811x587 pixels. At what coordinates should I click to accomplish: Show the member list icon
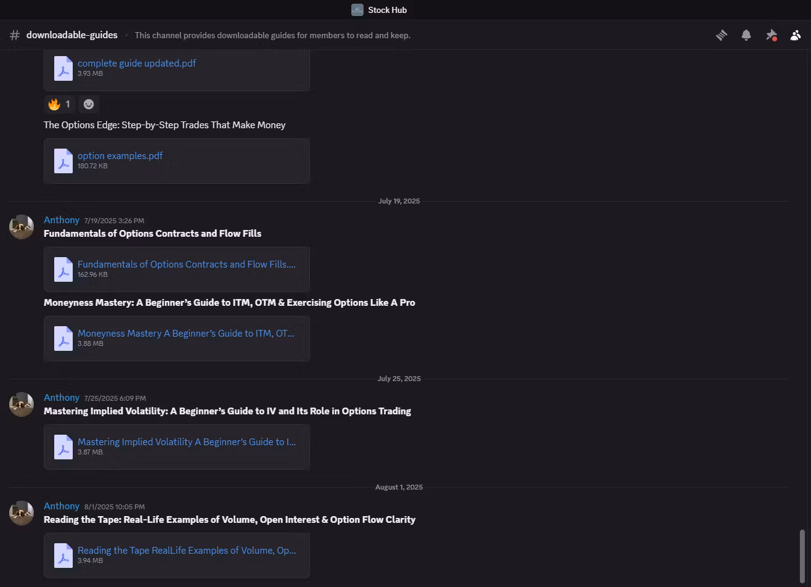(796, 35)
